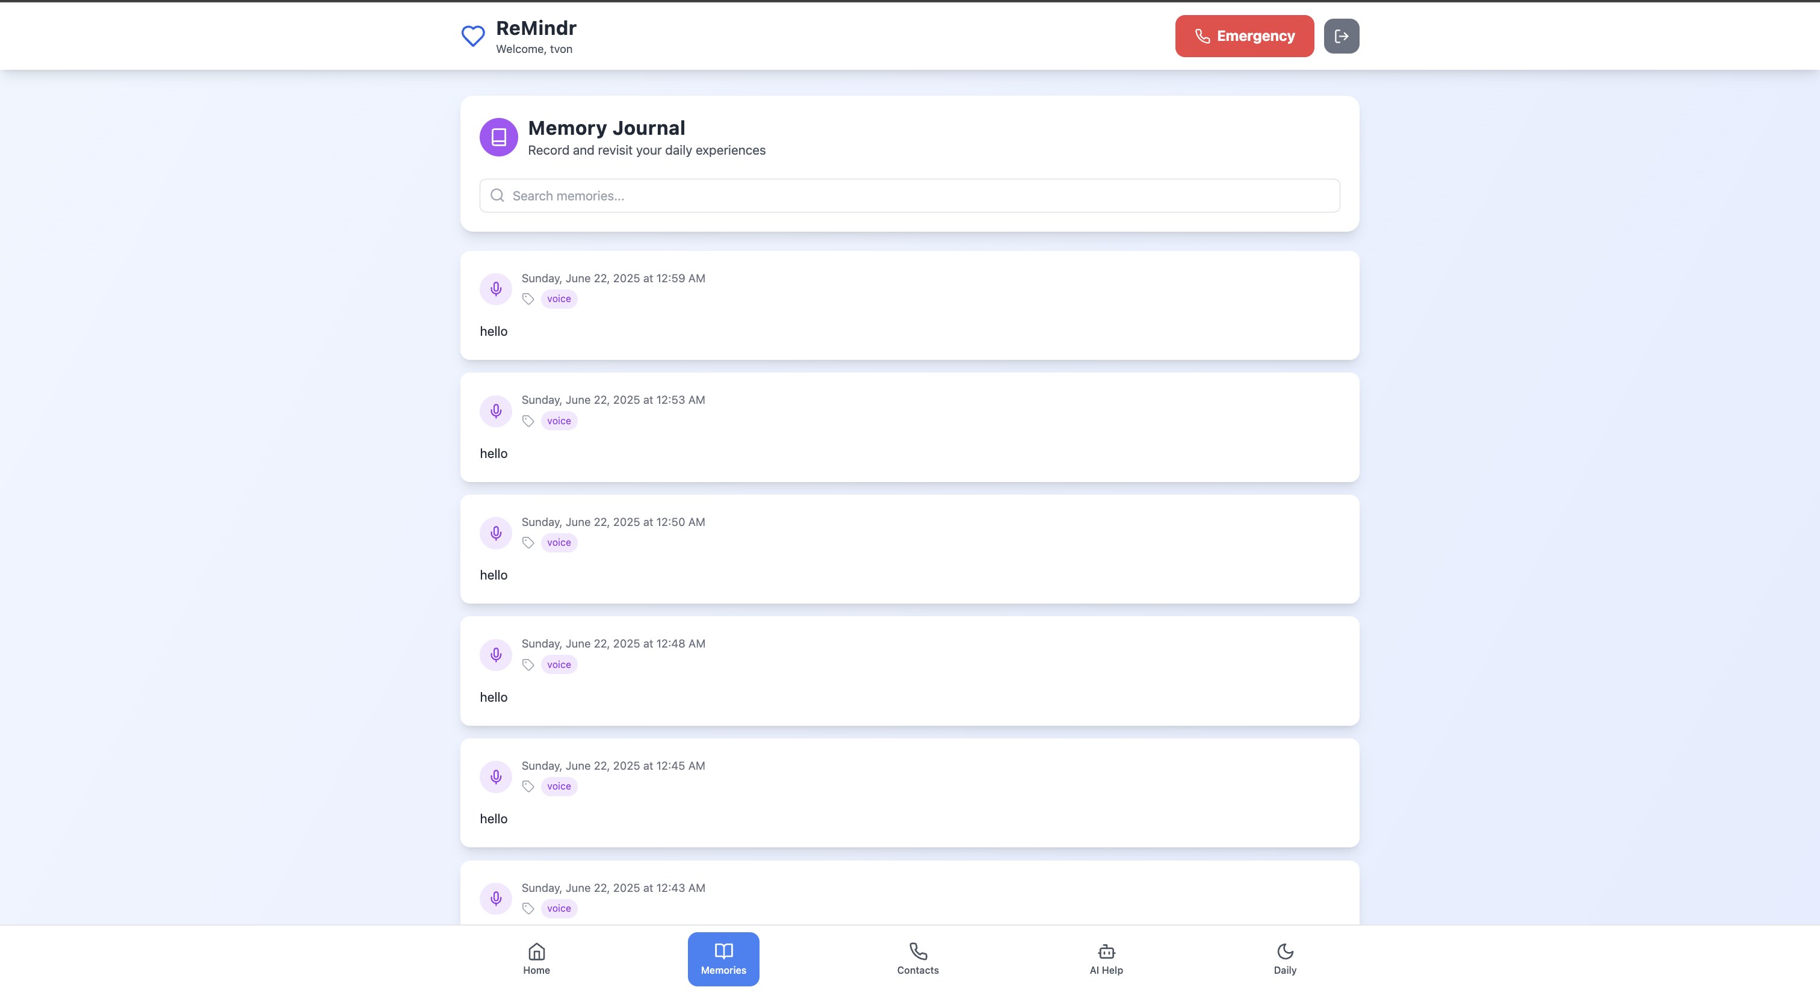1820x993 pixels.
Task: Click the ReMindr heart logo icon
Action: (x=472, y=36)
